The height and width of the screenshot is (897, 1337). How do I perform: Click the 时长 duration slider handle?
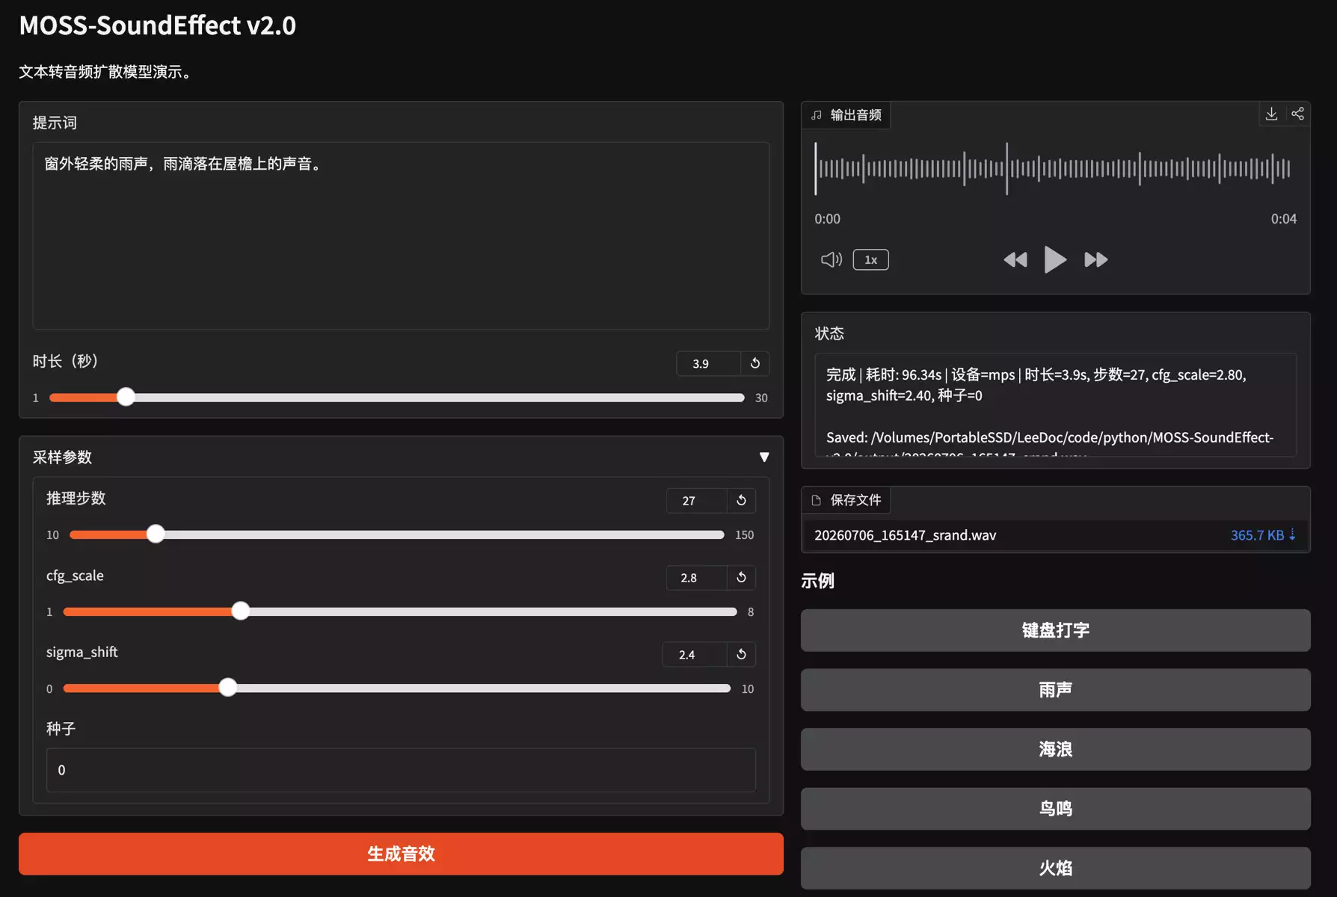point(126,397)
